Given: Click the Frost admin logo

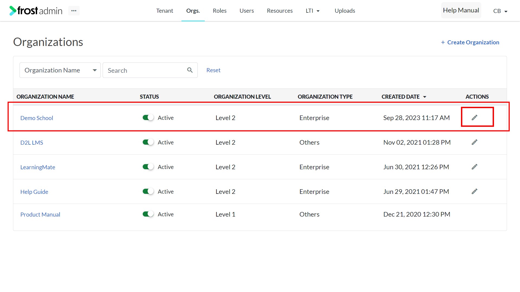Looking at the screenshot, I should pyautogui.click(x=36, y=11).
